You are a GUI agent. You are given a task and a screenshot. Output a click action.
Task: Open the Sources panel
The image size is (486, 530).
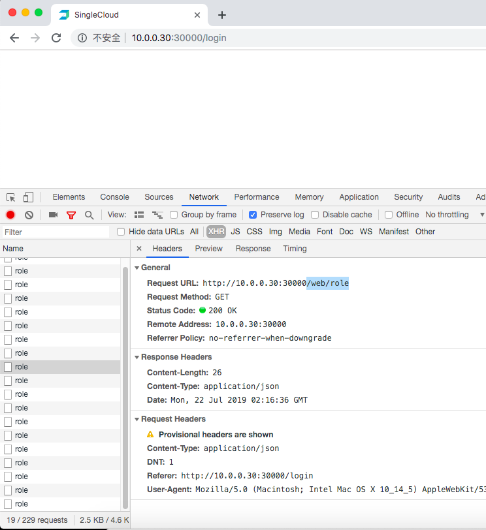(x=159, y=197)
